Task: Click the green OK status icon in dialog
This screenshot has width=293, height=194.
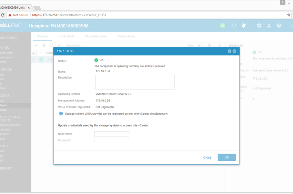Action: (96, 60)
